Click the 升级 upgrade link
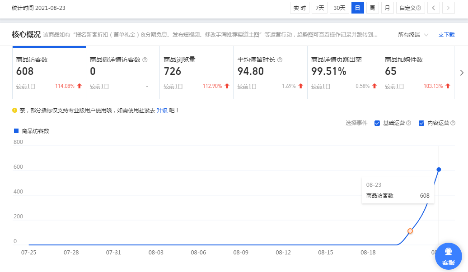 point(162,110)
